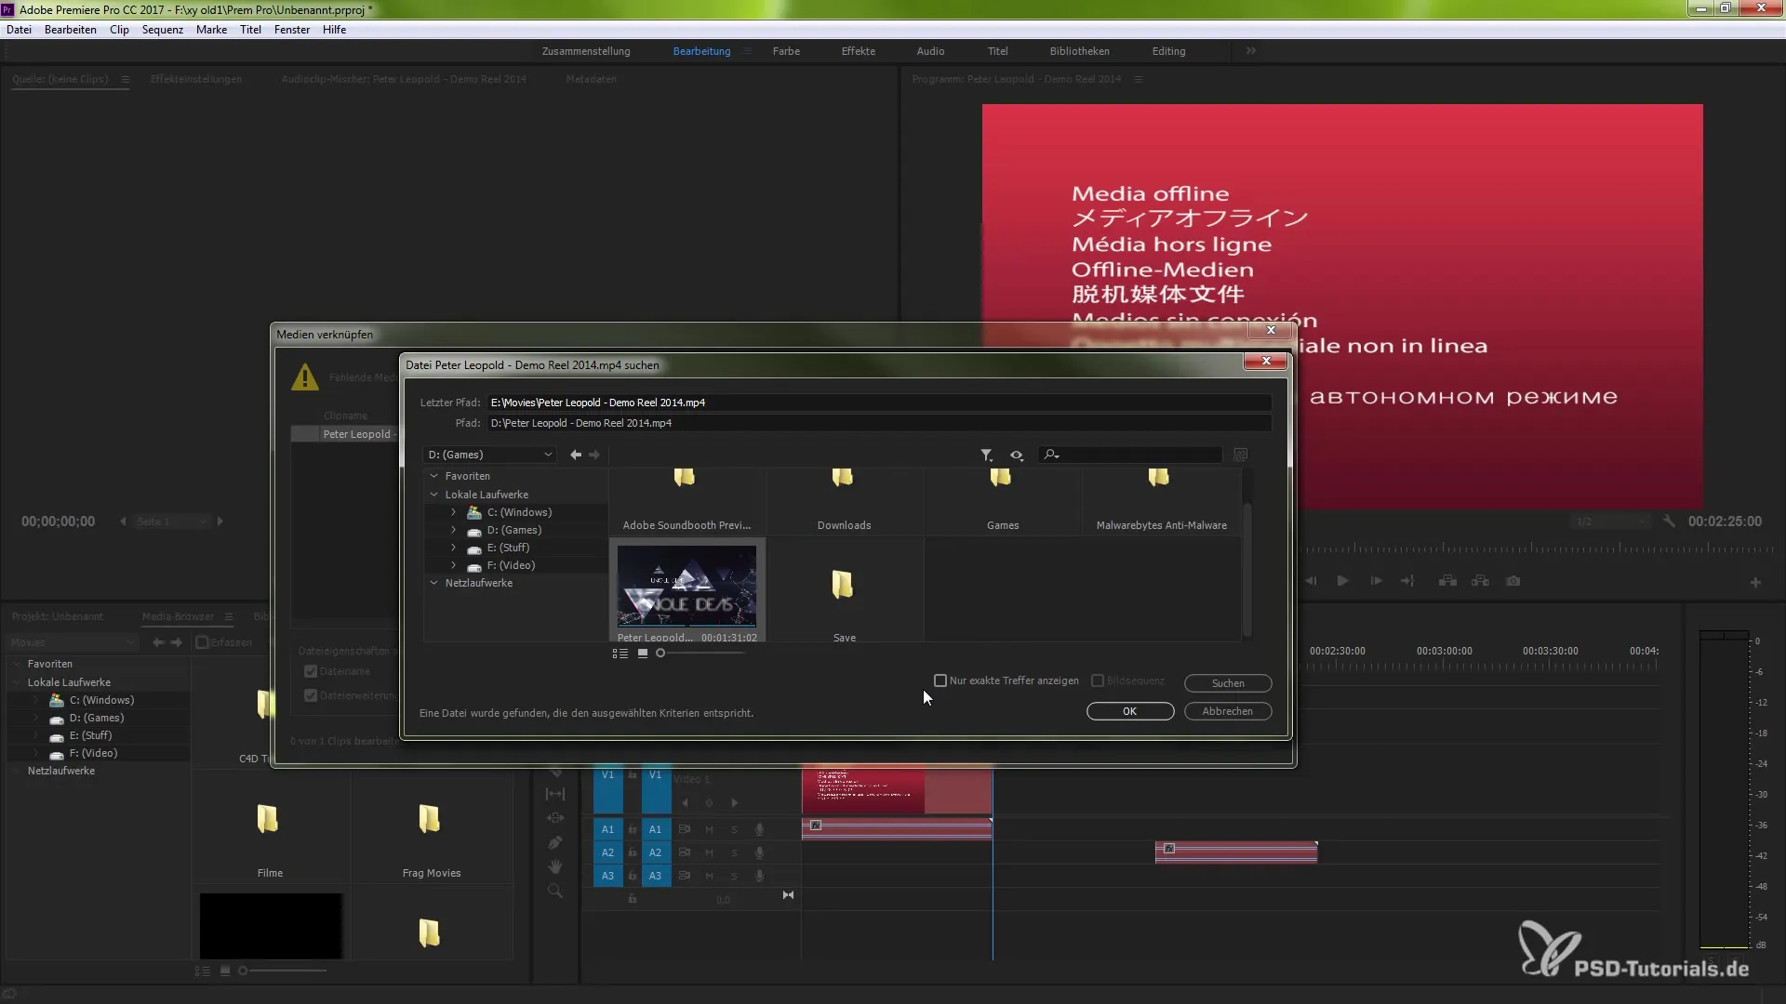Click the Export Frame camera icon
Viewport: 1786px width, 1004px height.
click(x=1513, y=581)
